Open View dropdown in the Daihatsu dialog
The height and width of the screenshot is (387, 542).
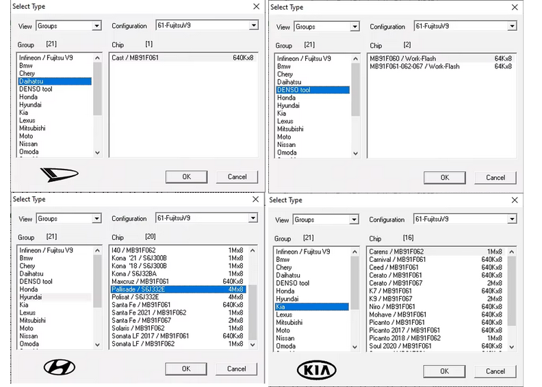96,26
